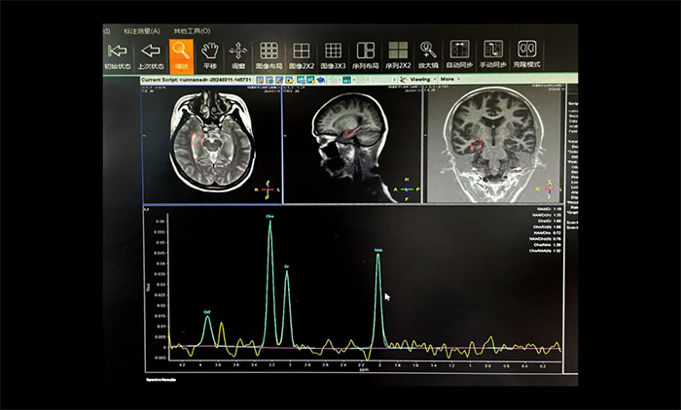Click the NAA peak in the spectrum
The height and width of the screenshot is (410, 681).
coord(378,256)
